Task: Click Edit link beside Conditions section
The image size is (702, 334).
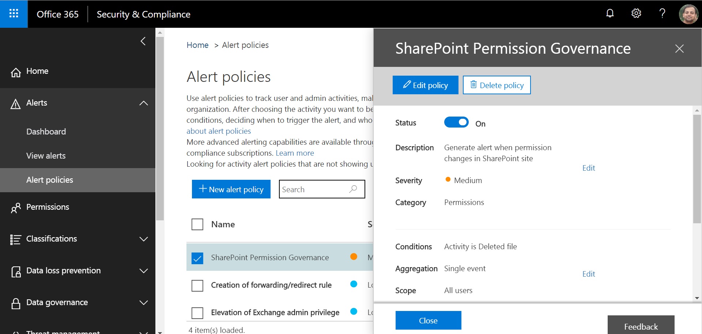Action: pos(589,274)
